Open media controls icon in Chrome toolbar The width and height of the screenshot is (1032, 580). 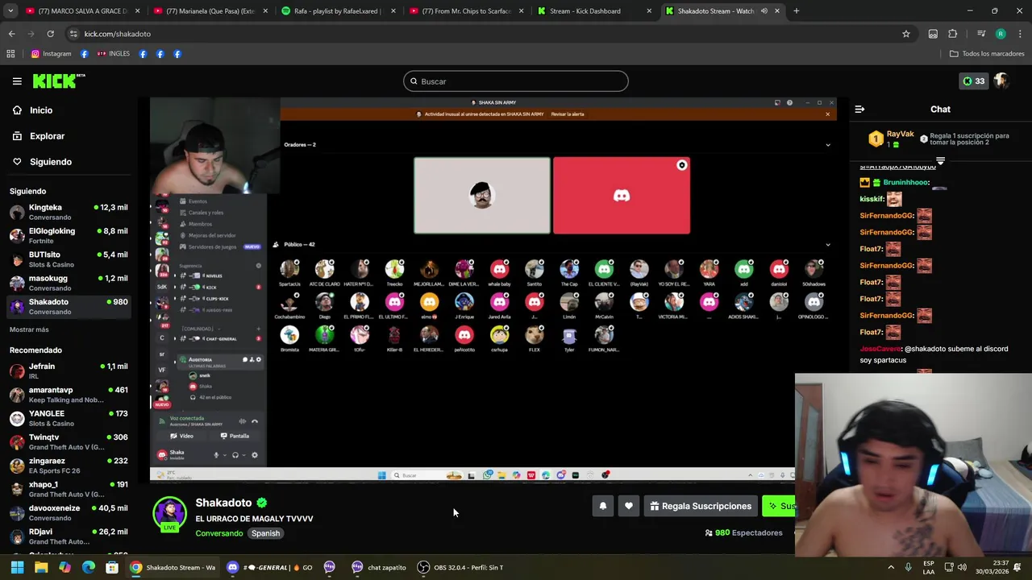tap(981, 34)
